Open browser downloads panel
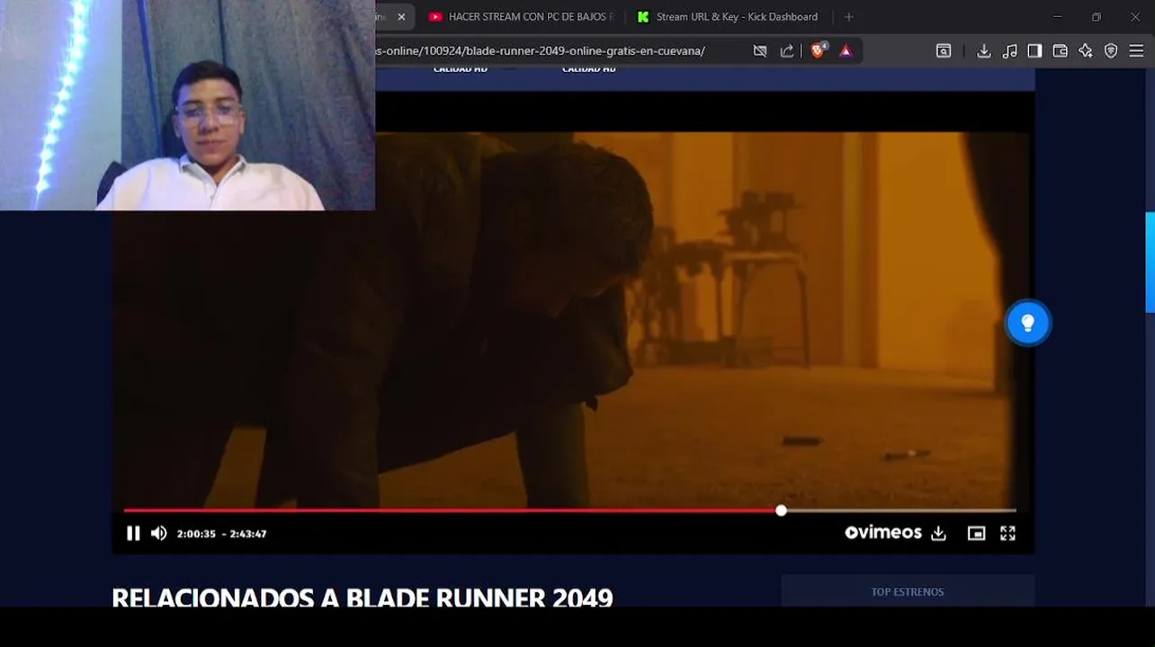 pyautogui.click(x=984, y=51)
